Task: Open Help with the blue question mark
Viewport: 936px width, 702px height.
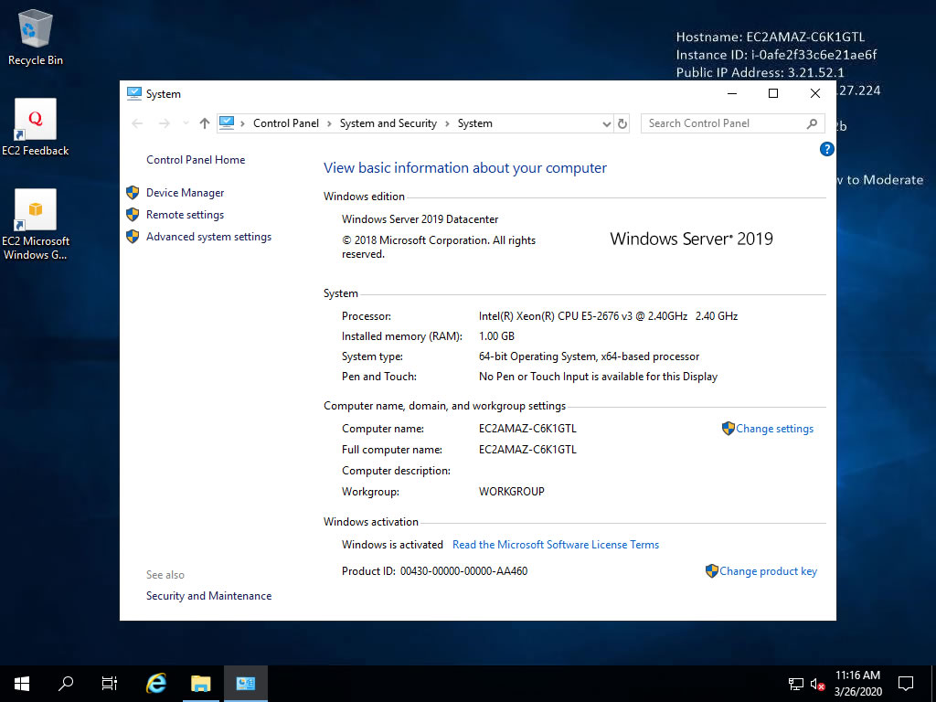Action: (x=826, y=149)
